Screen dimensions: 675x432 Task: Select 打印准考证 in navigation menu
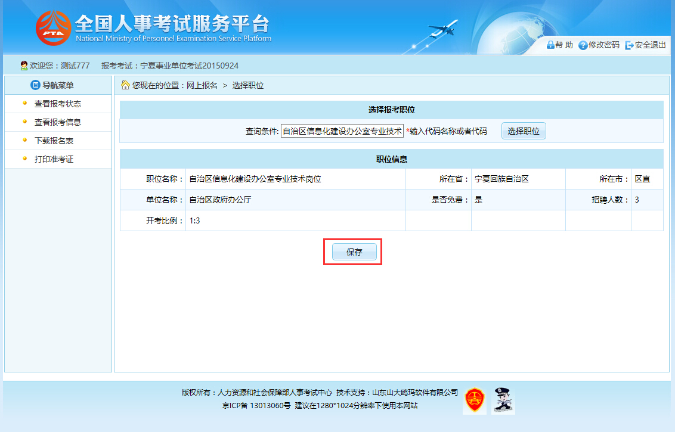point(54,159)
